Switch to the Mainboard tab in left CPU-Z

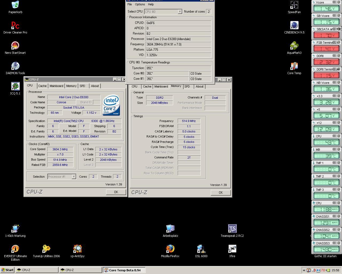click(56, 86)
